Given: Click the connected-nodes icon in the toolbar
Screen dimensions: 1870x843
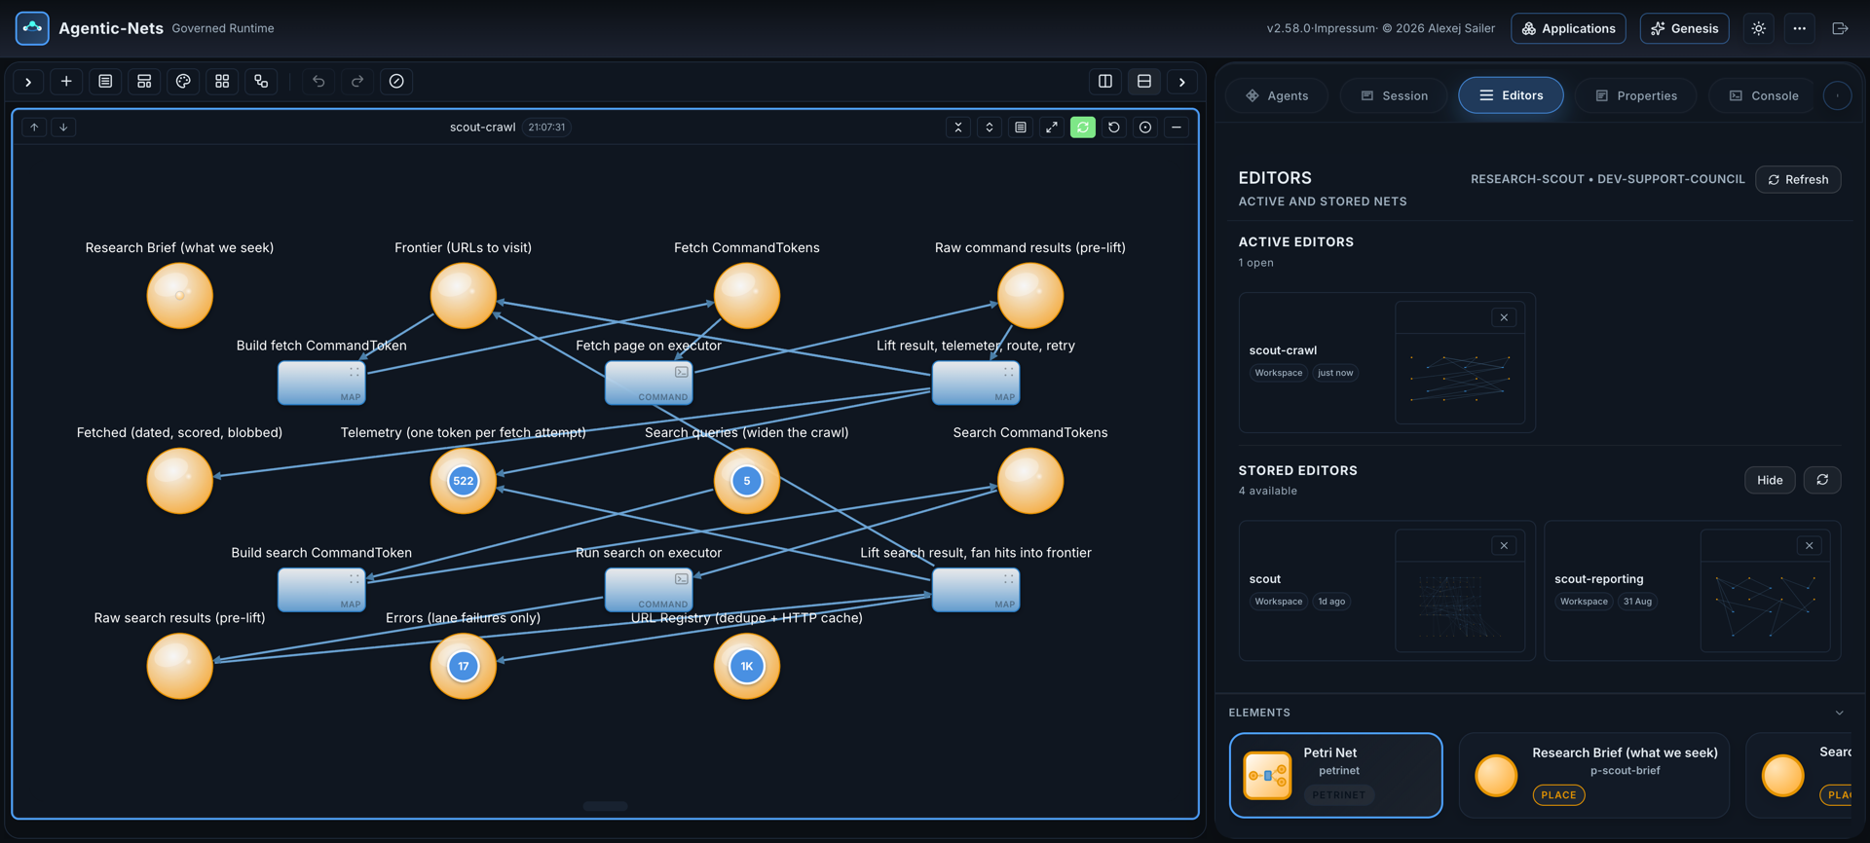Looking at the screenshot, I should (261, 82).
